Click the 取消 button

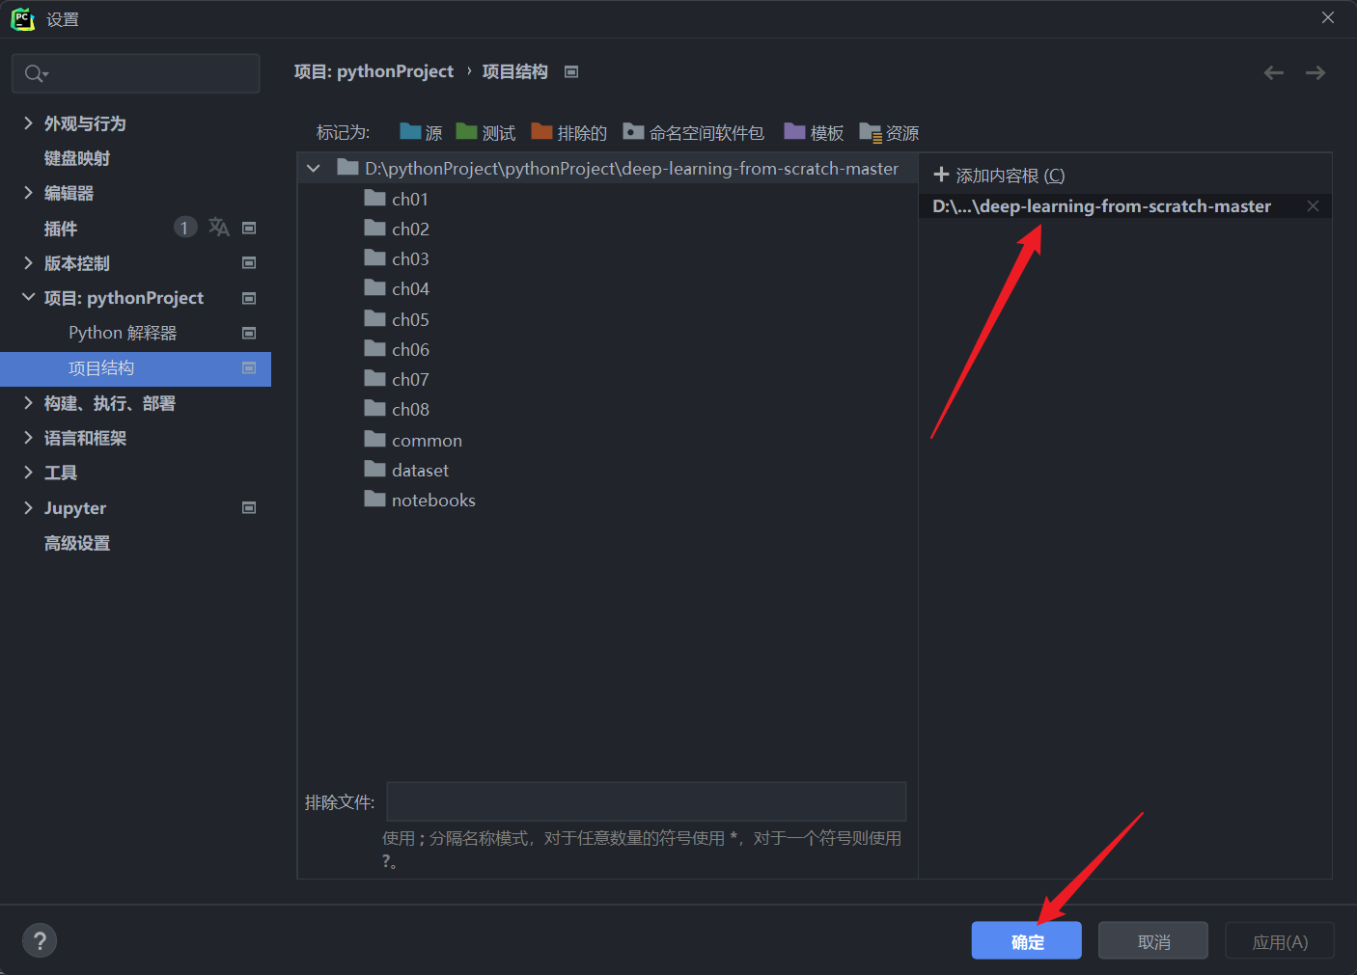tap(1152, 940)
